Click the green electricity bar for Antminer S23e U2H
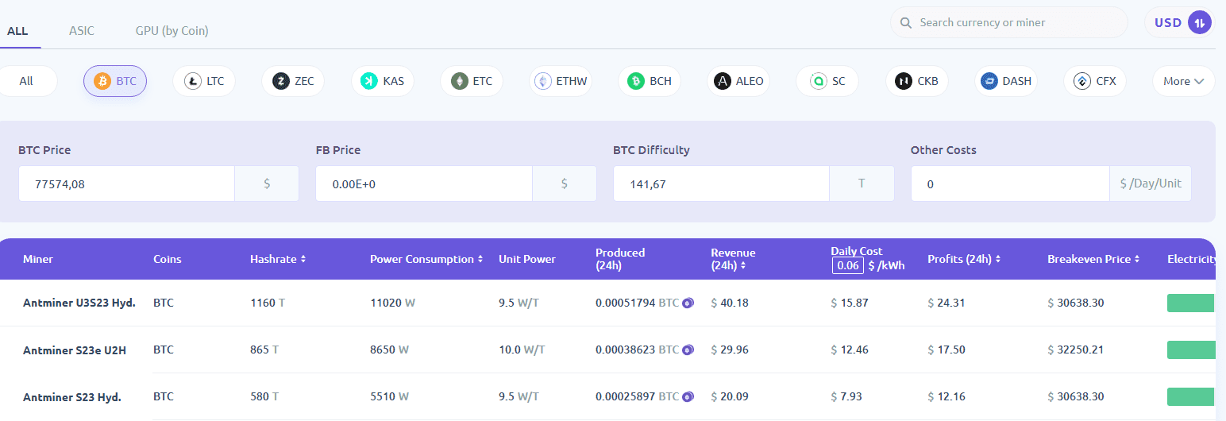The width and height of the screenshot is (1226, 421). [x=1191, y=350]
